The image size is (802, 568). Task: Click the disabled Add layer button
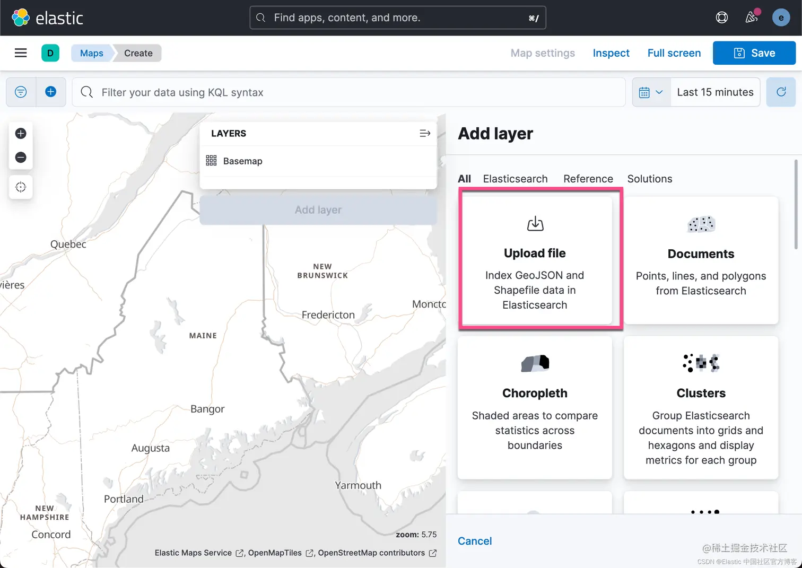(318, 210)
